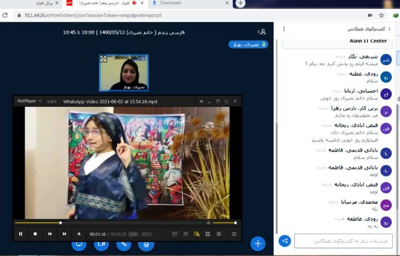
Task: Toggle 3D mode in PotPlayer
Action: point(186,234)
